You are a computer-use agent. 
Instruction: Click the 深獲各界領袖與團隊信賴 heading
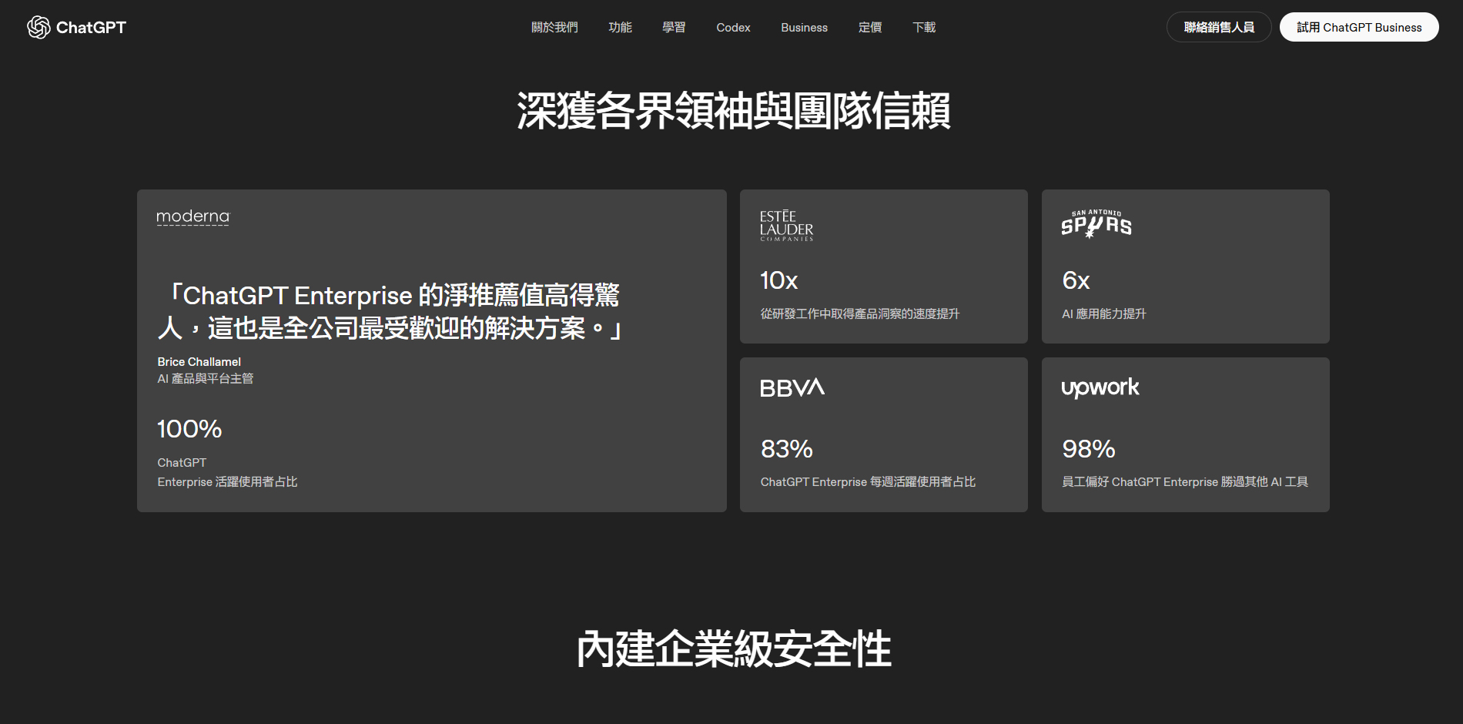tap(733, 111)
